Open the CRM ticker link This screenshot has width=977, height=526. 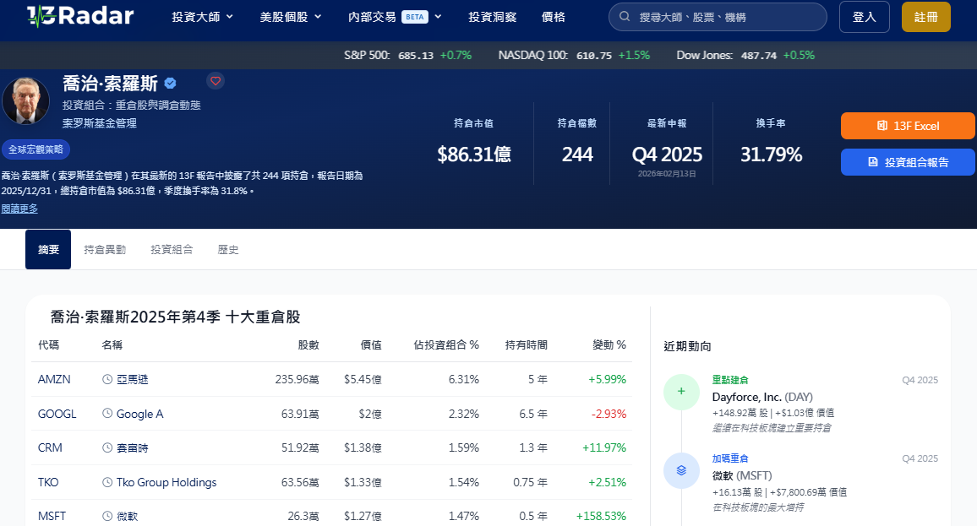click(50, 447)
